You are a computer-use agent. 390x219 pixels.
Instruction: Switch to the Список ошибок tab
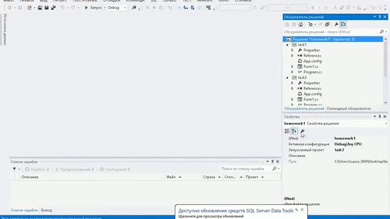point(24,210)
